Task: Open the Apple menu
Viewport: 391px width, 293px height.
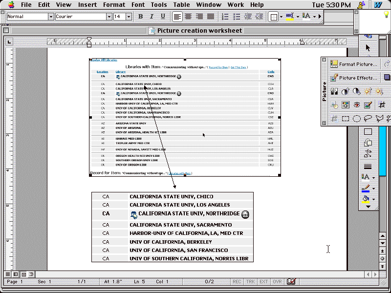Action: coord(11,4)
